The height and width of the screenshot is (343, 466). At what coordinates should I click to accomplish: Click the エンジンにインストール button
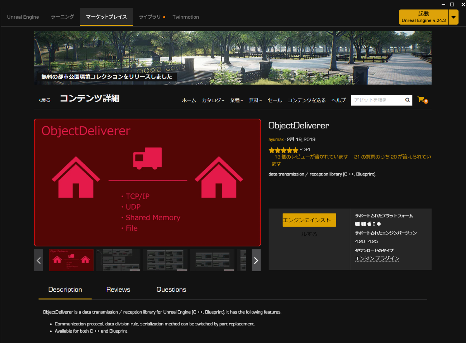click(x=309, y=220)
